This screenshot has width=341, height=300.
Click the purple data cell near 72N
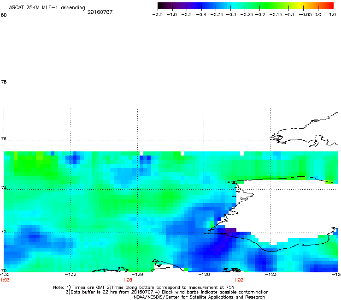click(x=230, y=230)
